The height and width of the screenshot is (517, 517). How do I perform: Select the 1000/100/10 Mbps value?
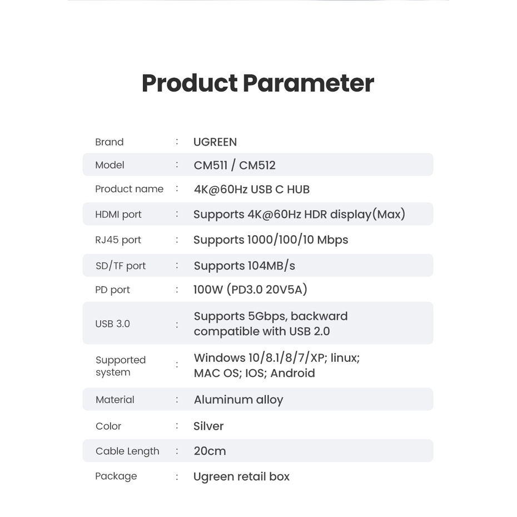click(x=271, y=240)
